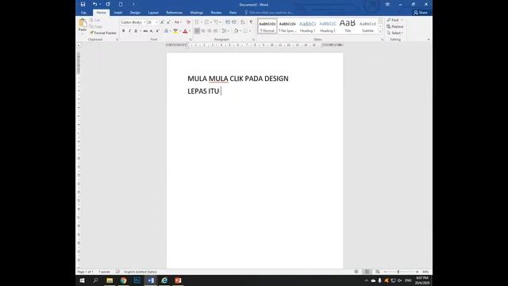Open the font size dropdown

point(157,22)
